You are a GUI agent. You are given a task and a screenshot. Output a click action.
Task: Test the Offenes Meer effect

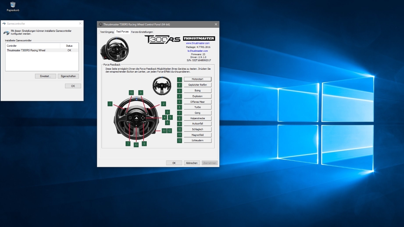click(x=198, y=102)
